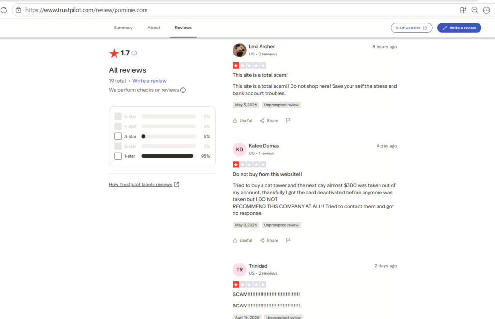Click the 'May 3, 2026' date tag
Viewport: 495px width, 319px height.
(246, 105)
